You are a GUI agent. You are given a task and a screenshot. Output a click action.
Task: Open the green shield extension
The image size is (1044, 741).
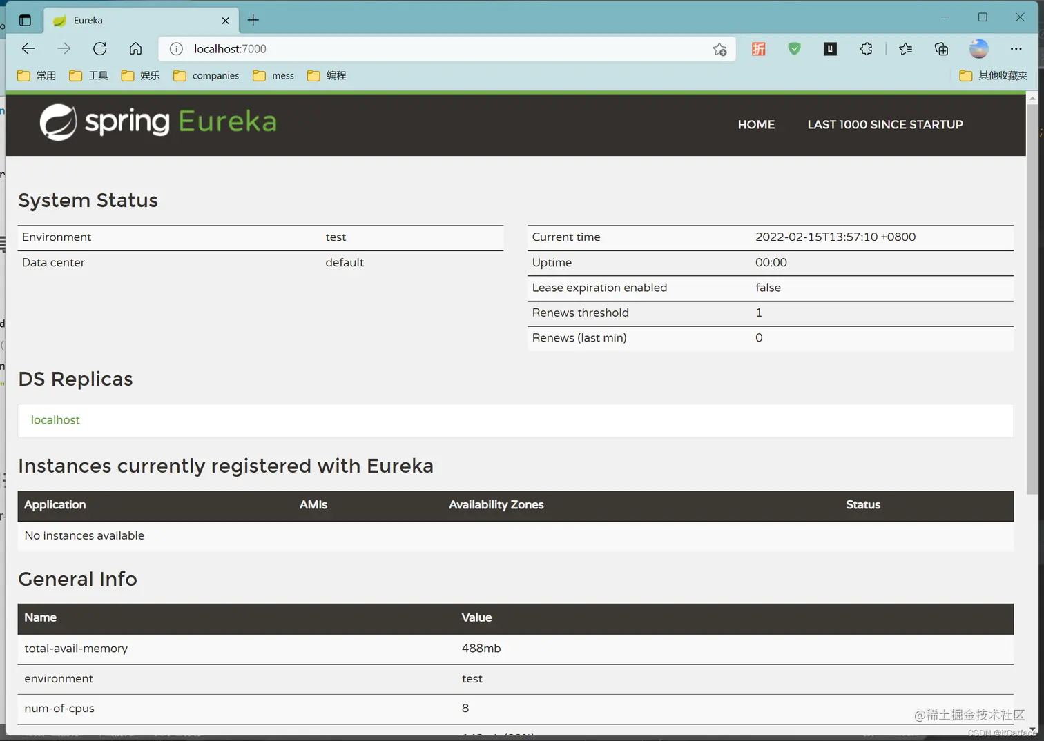click(795, 49)
